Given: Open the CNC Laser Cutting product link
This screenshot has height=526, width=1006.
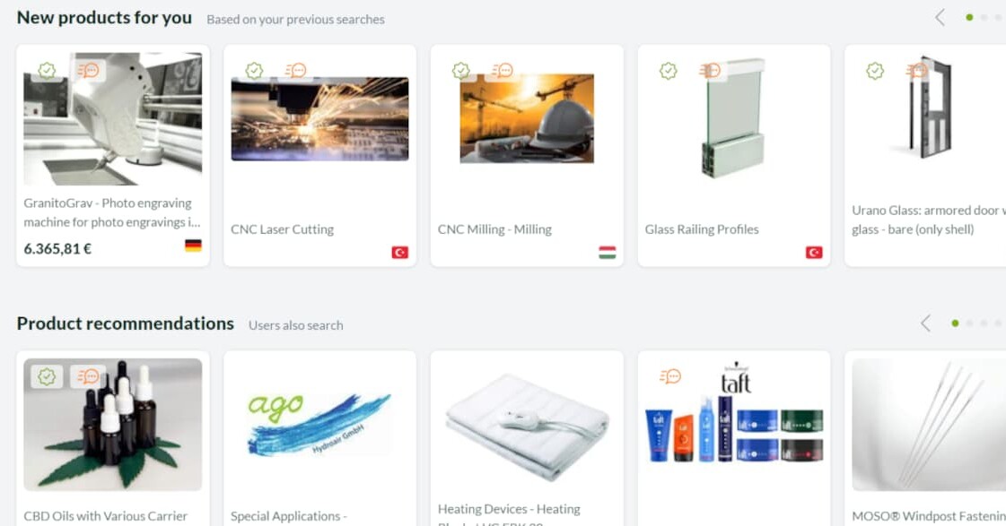Looking at the screenshot, I should pos(283,229).
